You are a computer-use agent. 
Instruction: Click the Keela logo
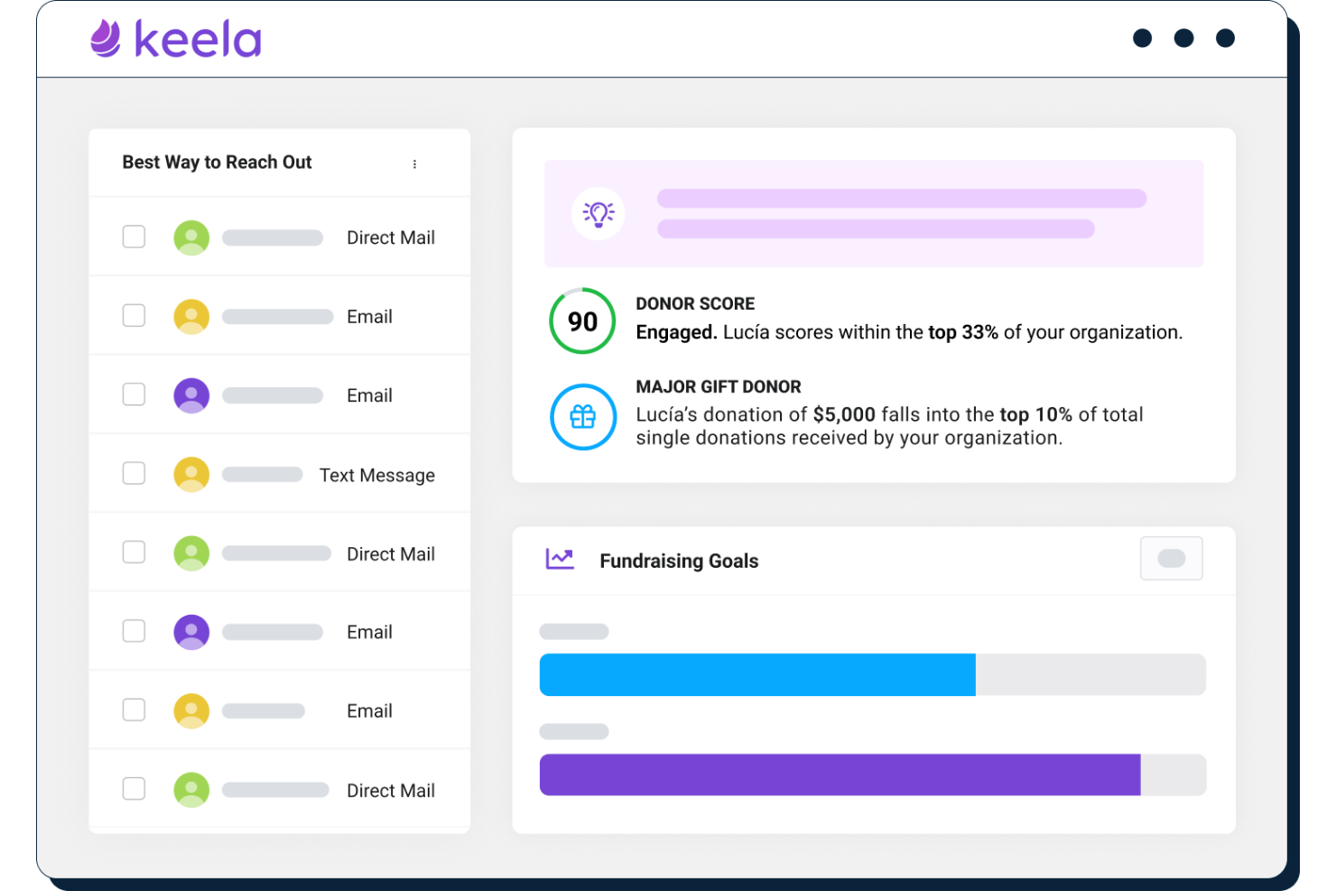[173, 39]
